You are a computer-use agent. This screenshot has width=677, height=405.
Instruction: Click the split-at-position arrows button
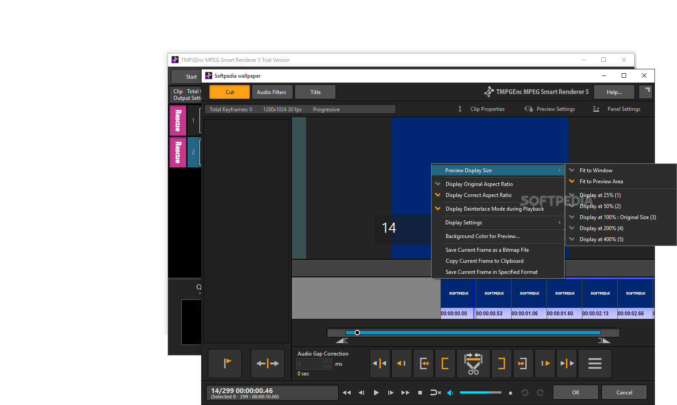point(268,363)
